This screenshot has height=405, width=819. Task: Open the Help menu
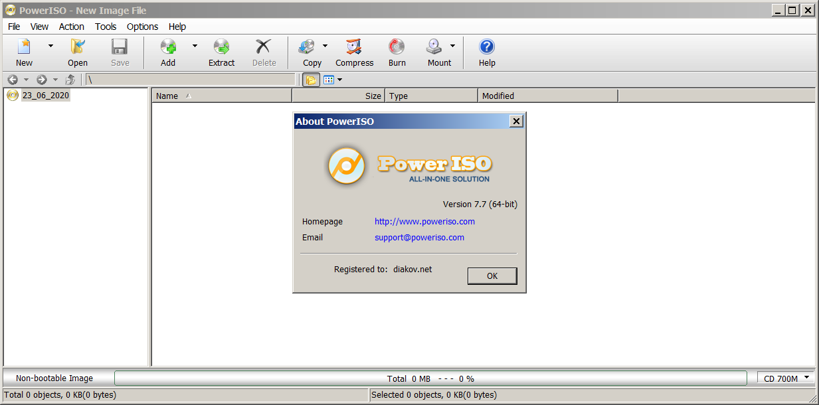point(177,27)
